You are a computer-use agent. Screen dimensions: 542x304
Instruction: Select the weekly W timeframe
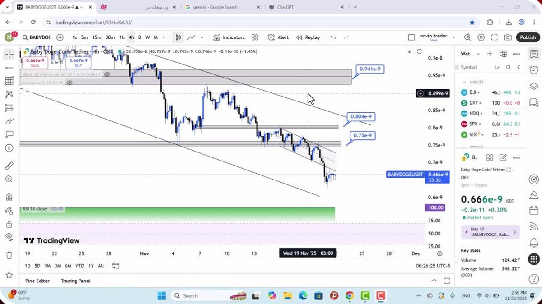147,37
